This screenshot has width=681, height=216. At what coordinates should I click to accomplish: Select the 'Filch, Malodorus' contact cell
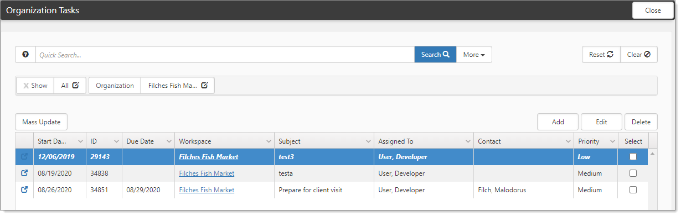coord(523,190)
